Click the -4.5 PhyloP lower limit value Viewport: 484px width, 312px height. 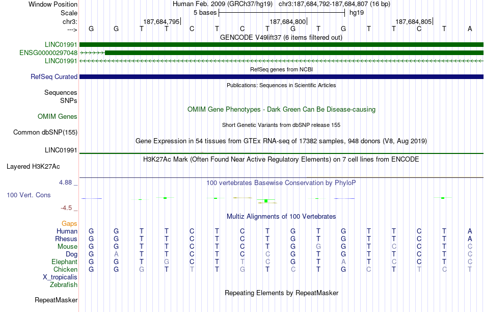coord(66,208)
